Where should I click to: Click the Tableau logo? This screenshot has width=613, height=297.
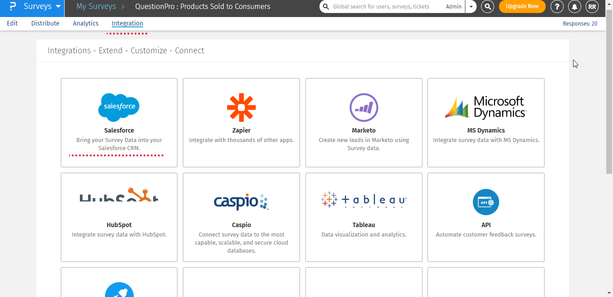[363, 200]
